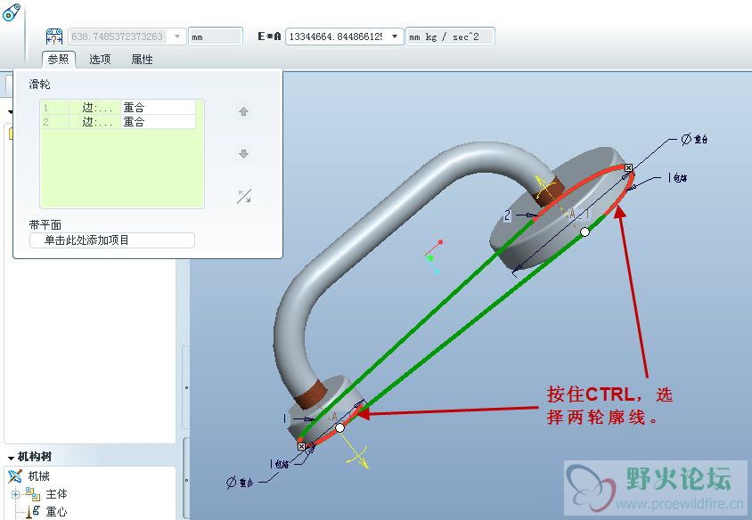Click the coordinate system triad in viewport
752x520 pixels.
pyautogui.click(x=433, y=257)
